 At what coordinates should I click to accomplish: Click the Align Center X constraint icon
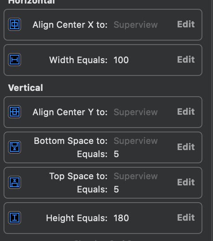pyautogui.click(x=15, y=24)
